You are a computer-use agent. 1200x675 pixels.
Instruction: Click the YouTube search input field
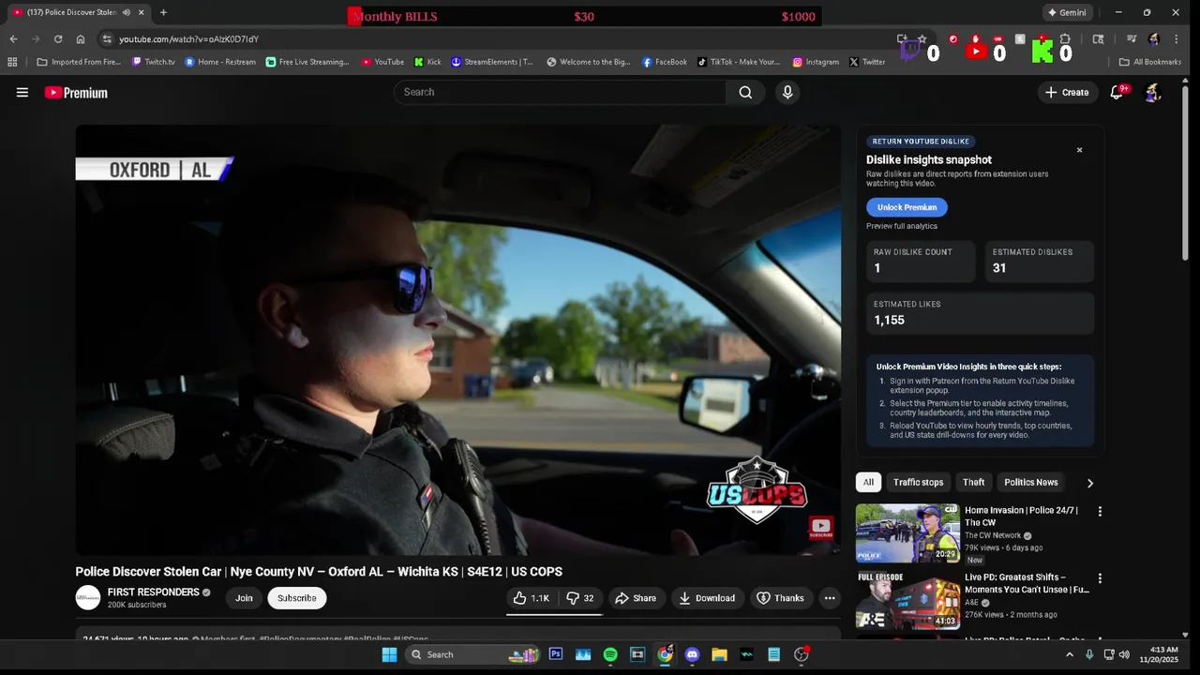pyautogui.click(x=560, y=92)
